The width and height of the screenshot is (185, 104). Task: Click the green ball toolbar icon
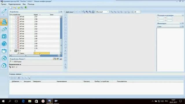[x=18, y=8]
